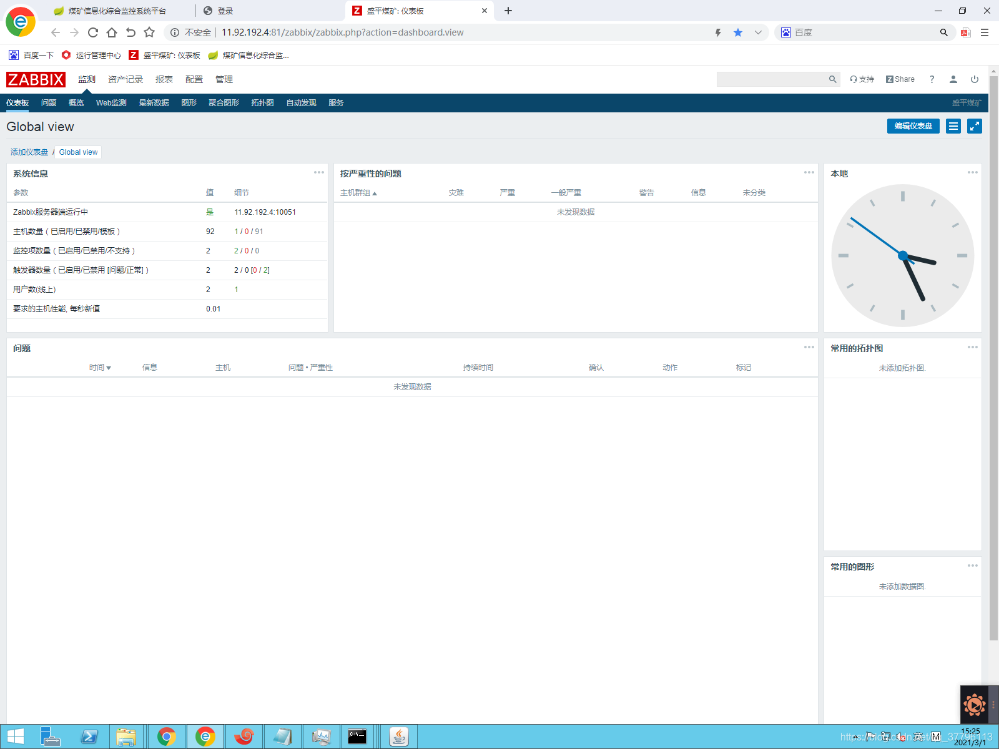The image size is (999, 749).
Task: Select the 问题 submenu item
Action: [x=49, y=103]
